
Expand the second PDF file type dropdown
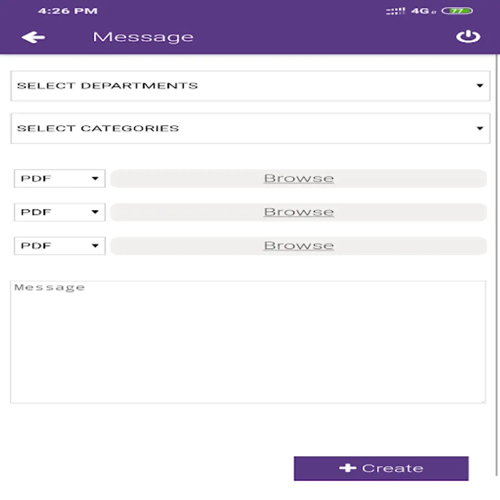(59, 212)
